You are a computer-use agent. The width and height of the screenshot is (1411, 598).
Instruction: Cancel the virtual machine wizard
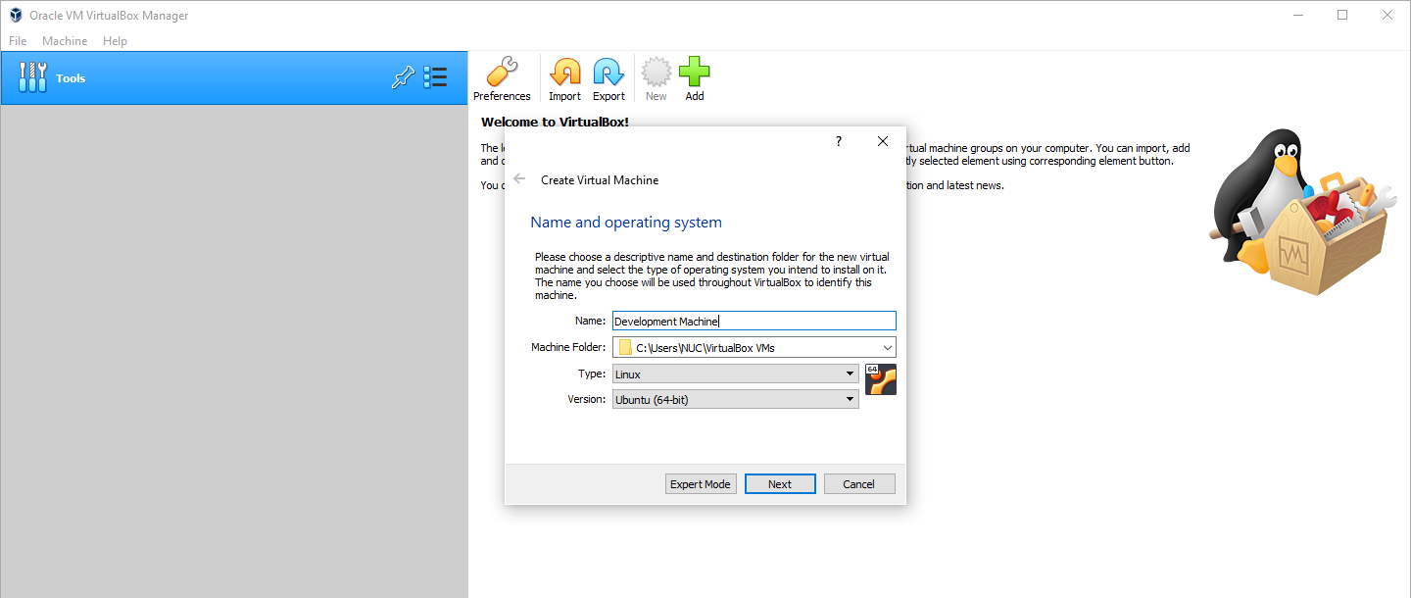(x=859, y=484)
